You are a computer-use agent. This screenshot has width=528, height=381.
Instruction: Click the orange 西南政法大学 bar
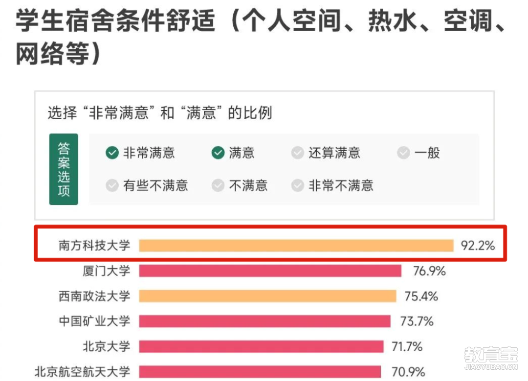pyautogui.click(x=268, y=296)
